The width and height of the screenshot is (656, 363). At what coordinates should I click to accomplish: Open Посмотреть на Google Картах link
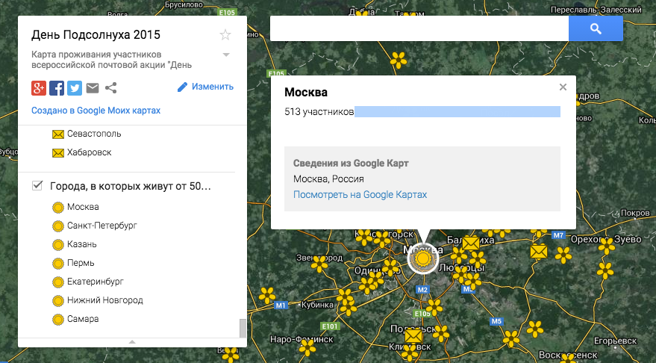tap(360, 195)
